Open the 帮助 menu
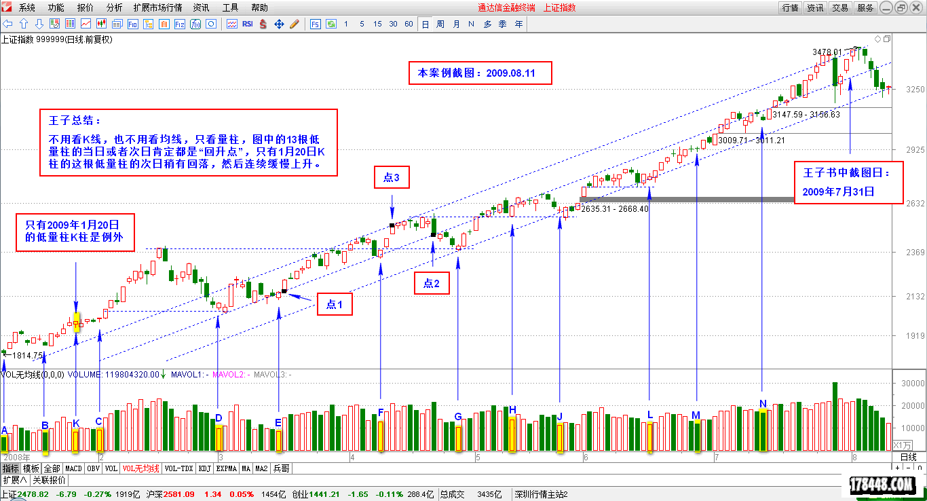 coord(259,7)
